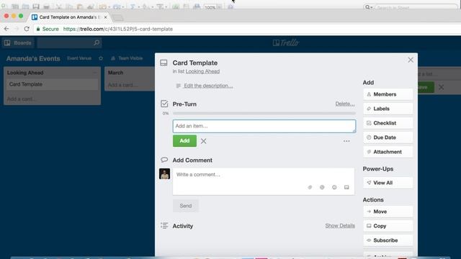Add a card to March list
The image size is (461, 259).
[122, 85]
